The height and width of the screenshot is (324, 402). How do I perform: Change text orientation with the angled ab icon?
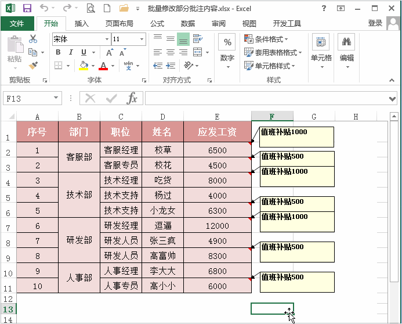coord(189,66)
